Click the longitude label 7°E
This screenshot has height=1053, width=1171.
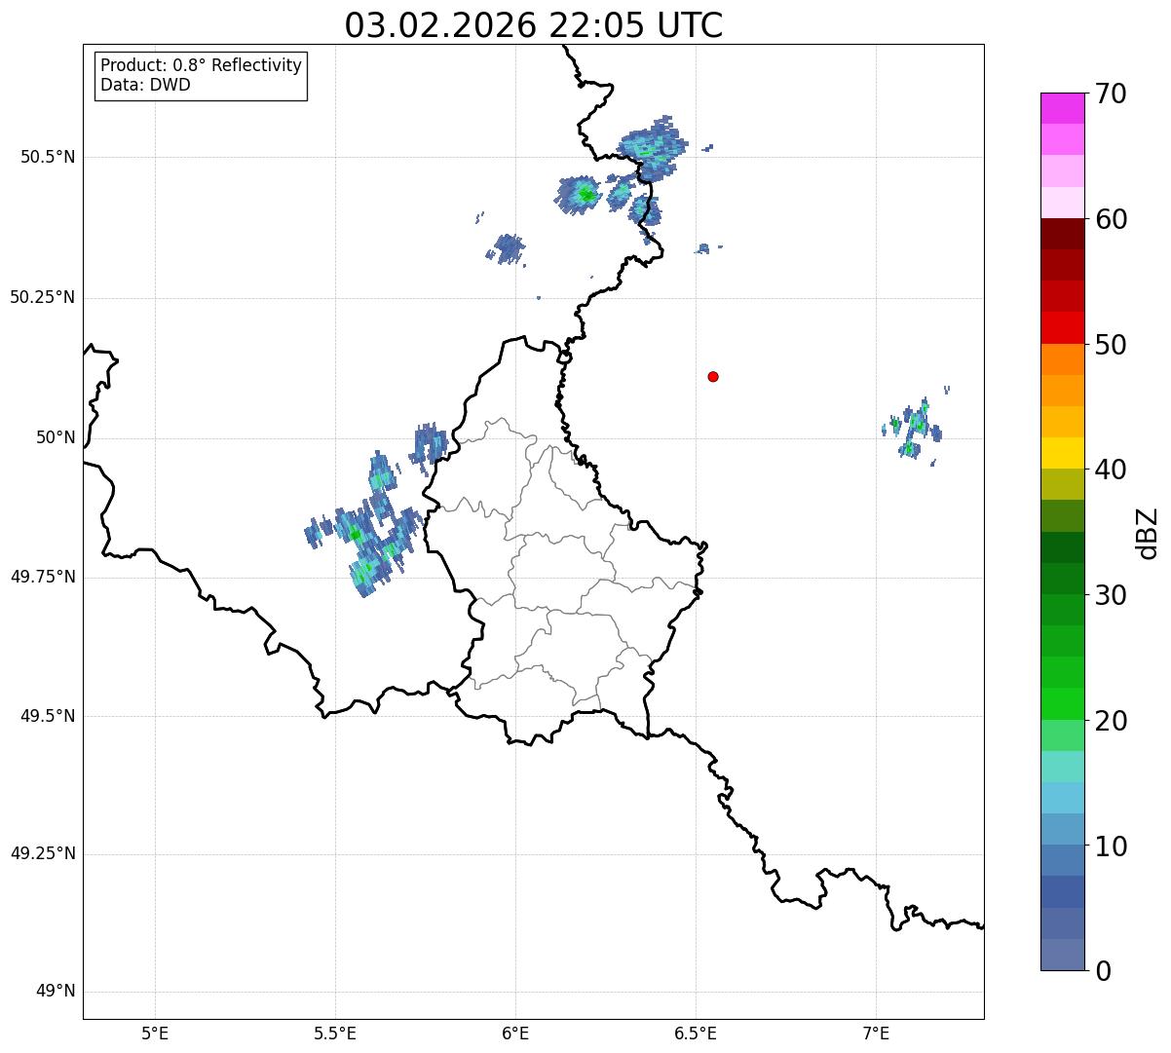point(876,1034)
